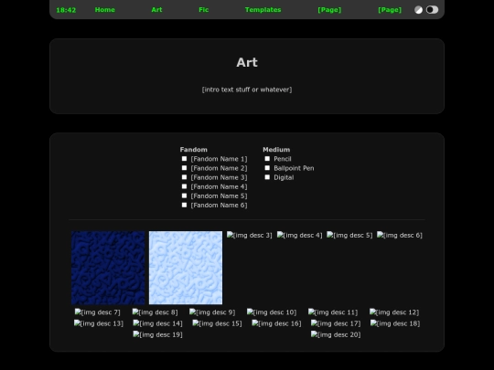494x370 pixels.
Task: Open the [img desc 13] broken image
Action: tap(99, 323)
